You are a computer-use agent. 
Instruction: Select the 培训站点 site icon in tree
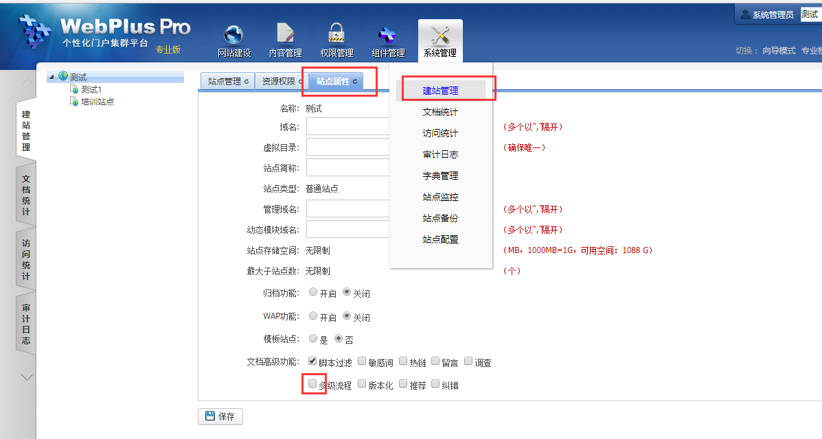[x=74, y=102]
